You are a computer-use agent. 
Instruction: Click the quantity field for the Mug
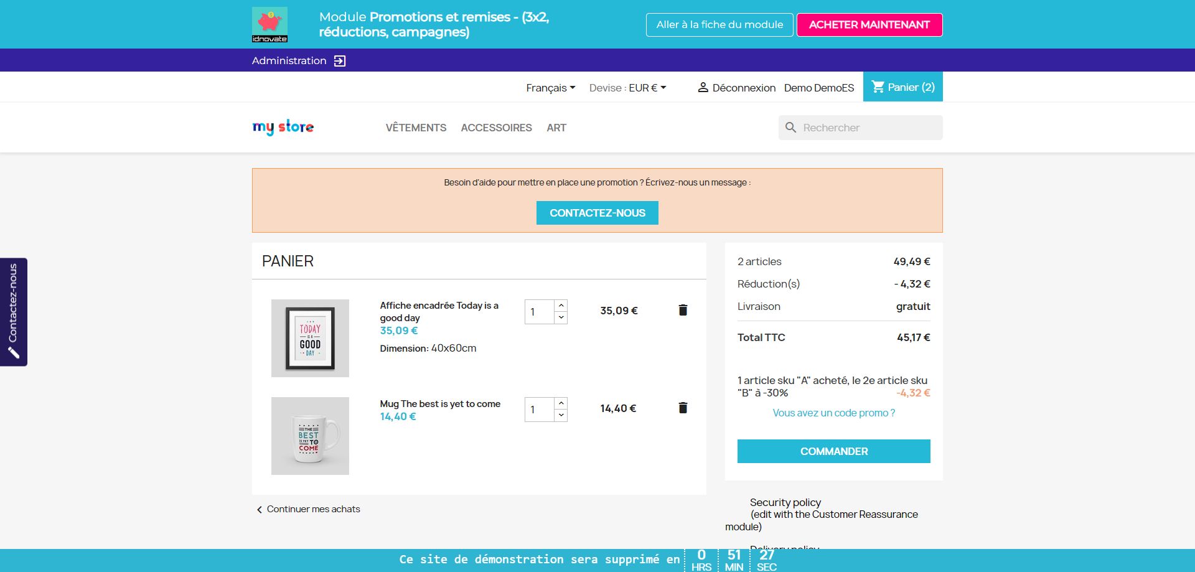click(540, 410)
